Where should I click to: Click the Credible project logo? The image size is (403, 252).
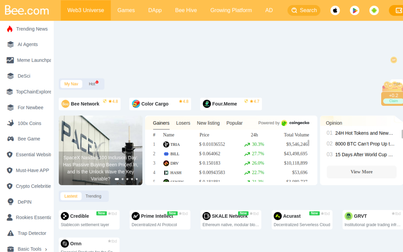(65, 216)
